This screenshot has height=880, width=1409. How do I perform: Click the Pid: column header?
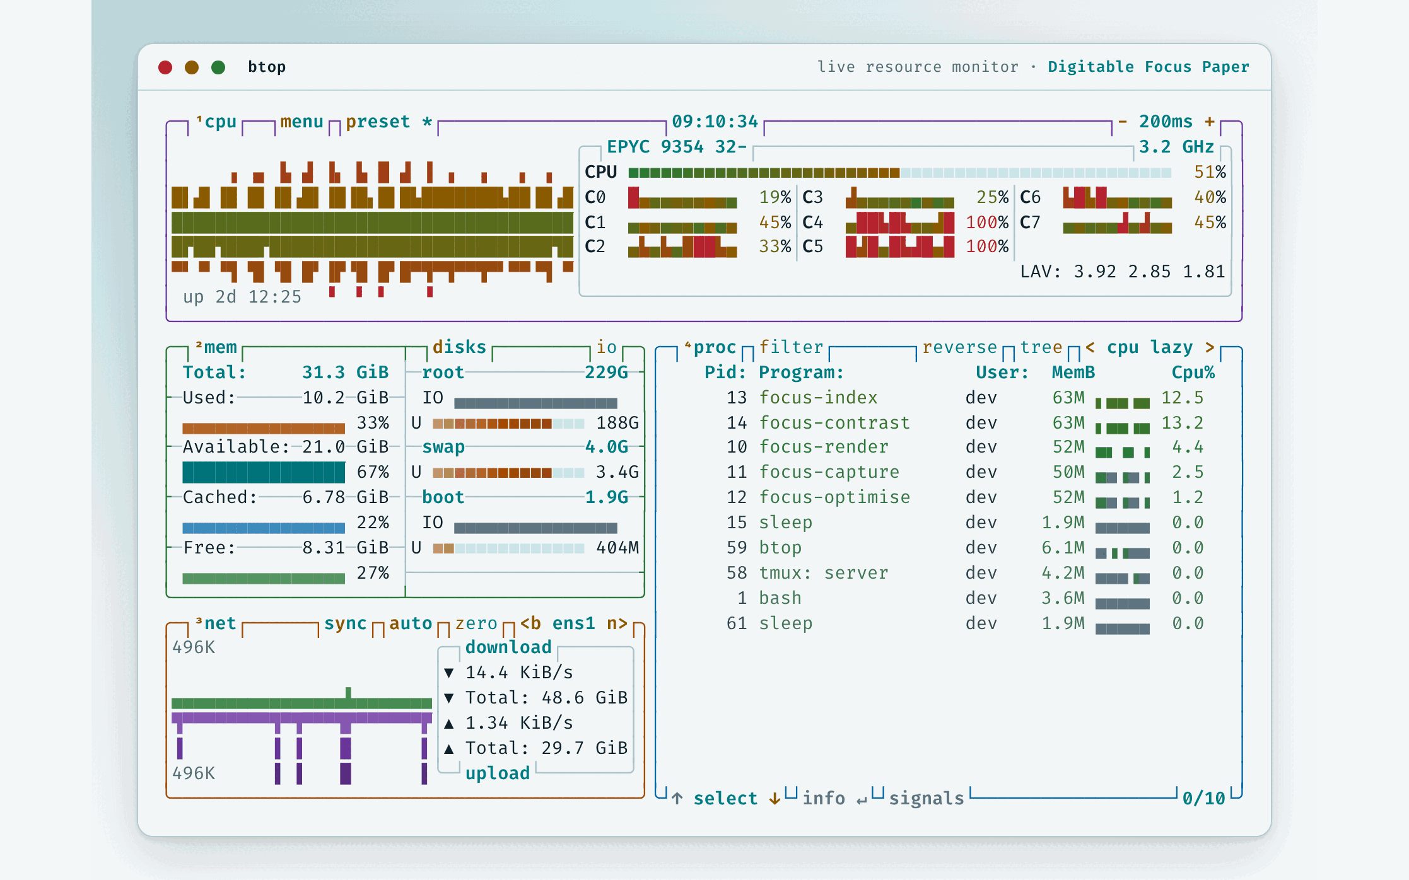725,373
